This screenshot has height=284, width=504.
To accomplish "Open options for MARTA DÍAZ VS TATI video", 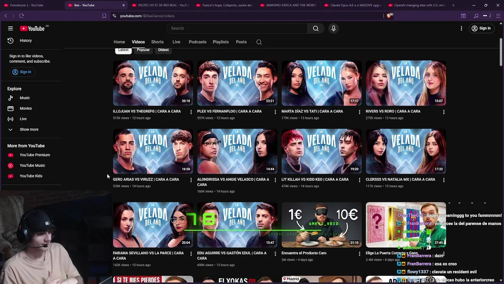I will (359, 112).
